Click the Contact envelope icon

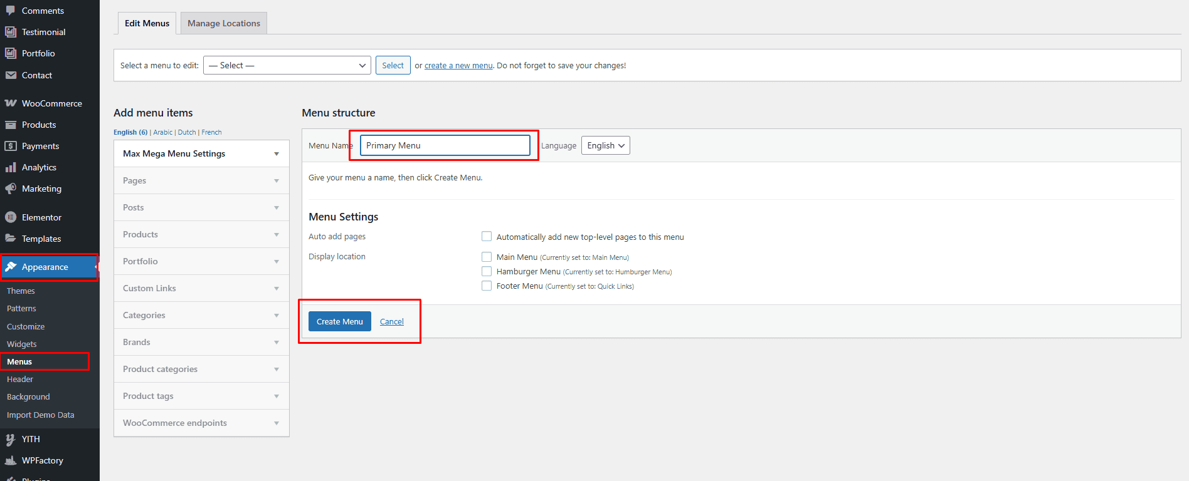click(x=11, y=75)
